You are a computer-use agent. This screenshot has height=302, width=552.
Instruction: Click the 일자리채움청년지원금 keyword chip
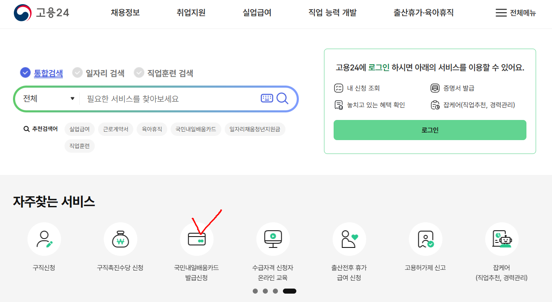click(x=255, y=129)
